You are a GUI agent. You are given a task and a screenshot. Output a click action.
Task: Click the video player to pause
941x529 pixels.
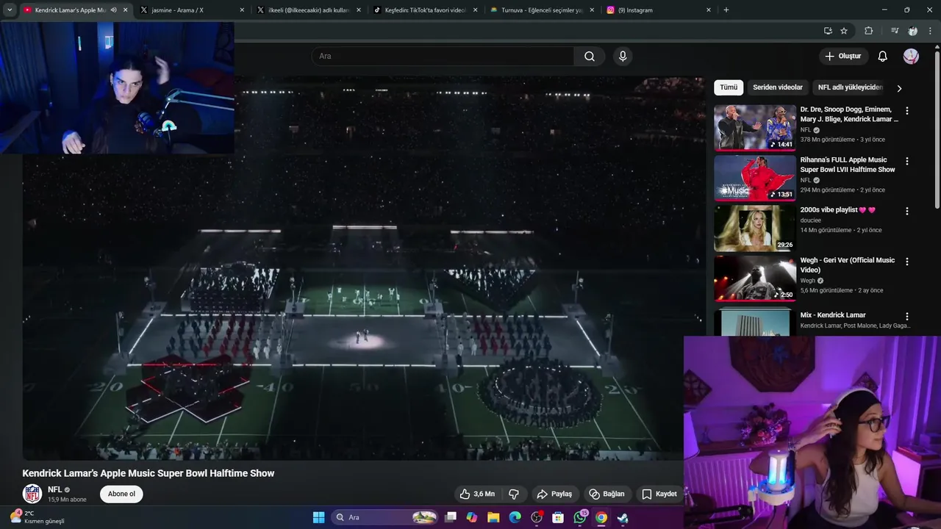363,268
